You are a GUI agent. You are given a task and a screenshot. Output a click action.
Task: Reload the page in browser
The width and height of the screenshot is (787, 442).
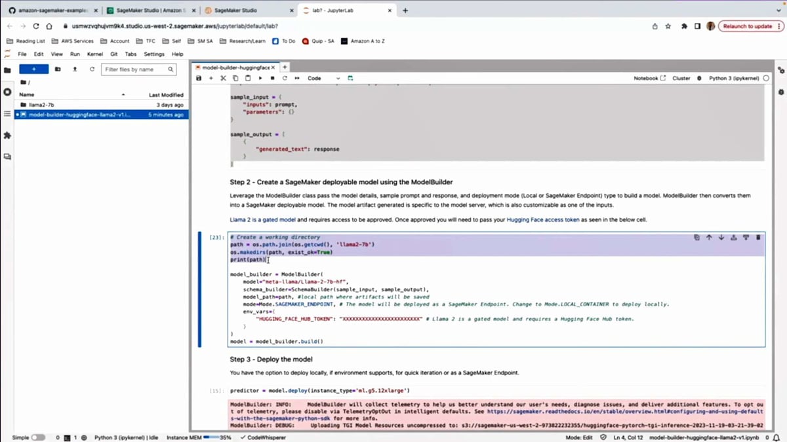coord(36,26)
